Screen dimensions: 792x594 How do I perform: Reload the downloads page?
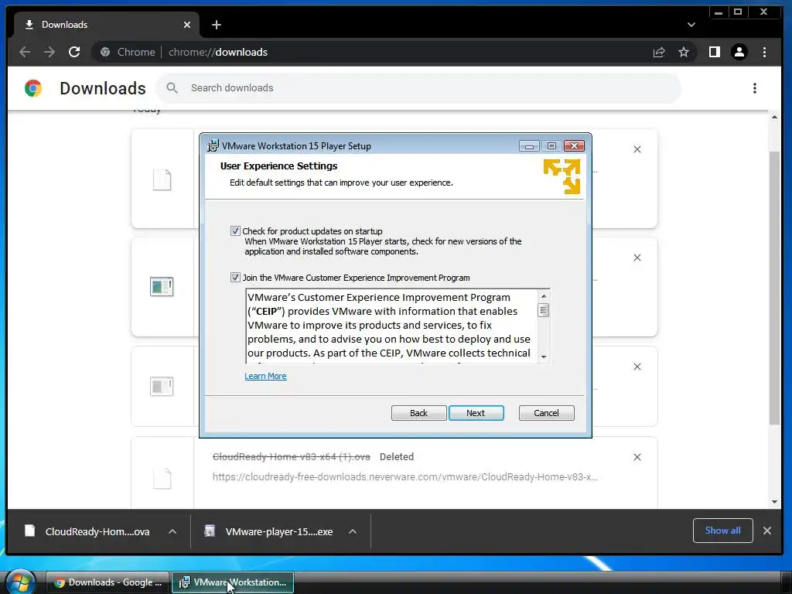coord(74,52)
